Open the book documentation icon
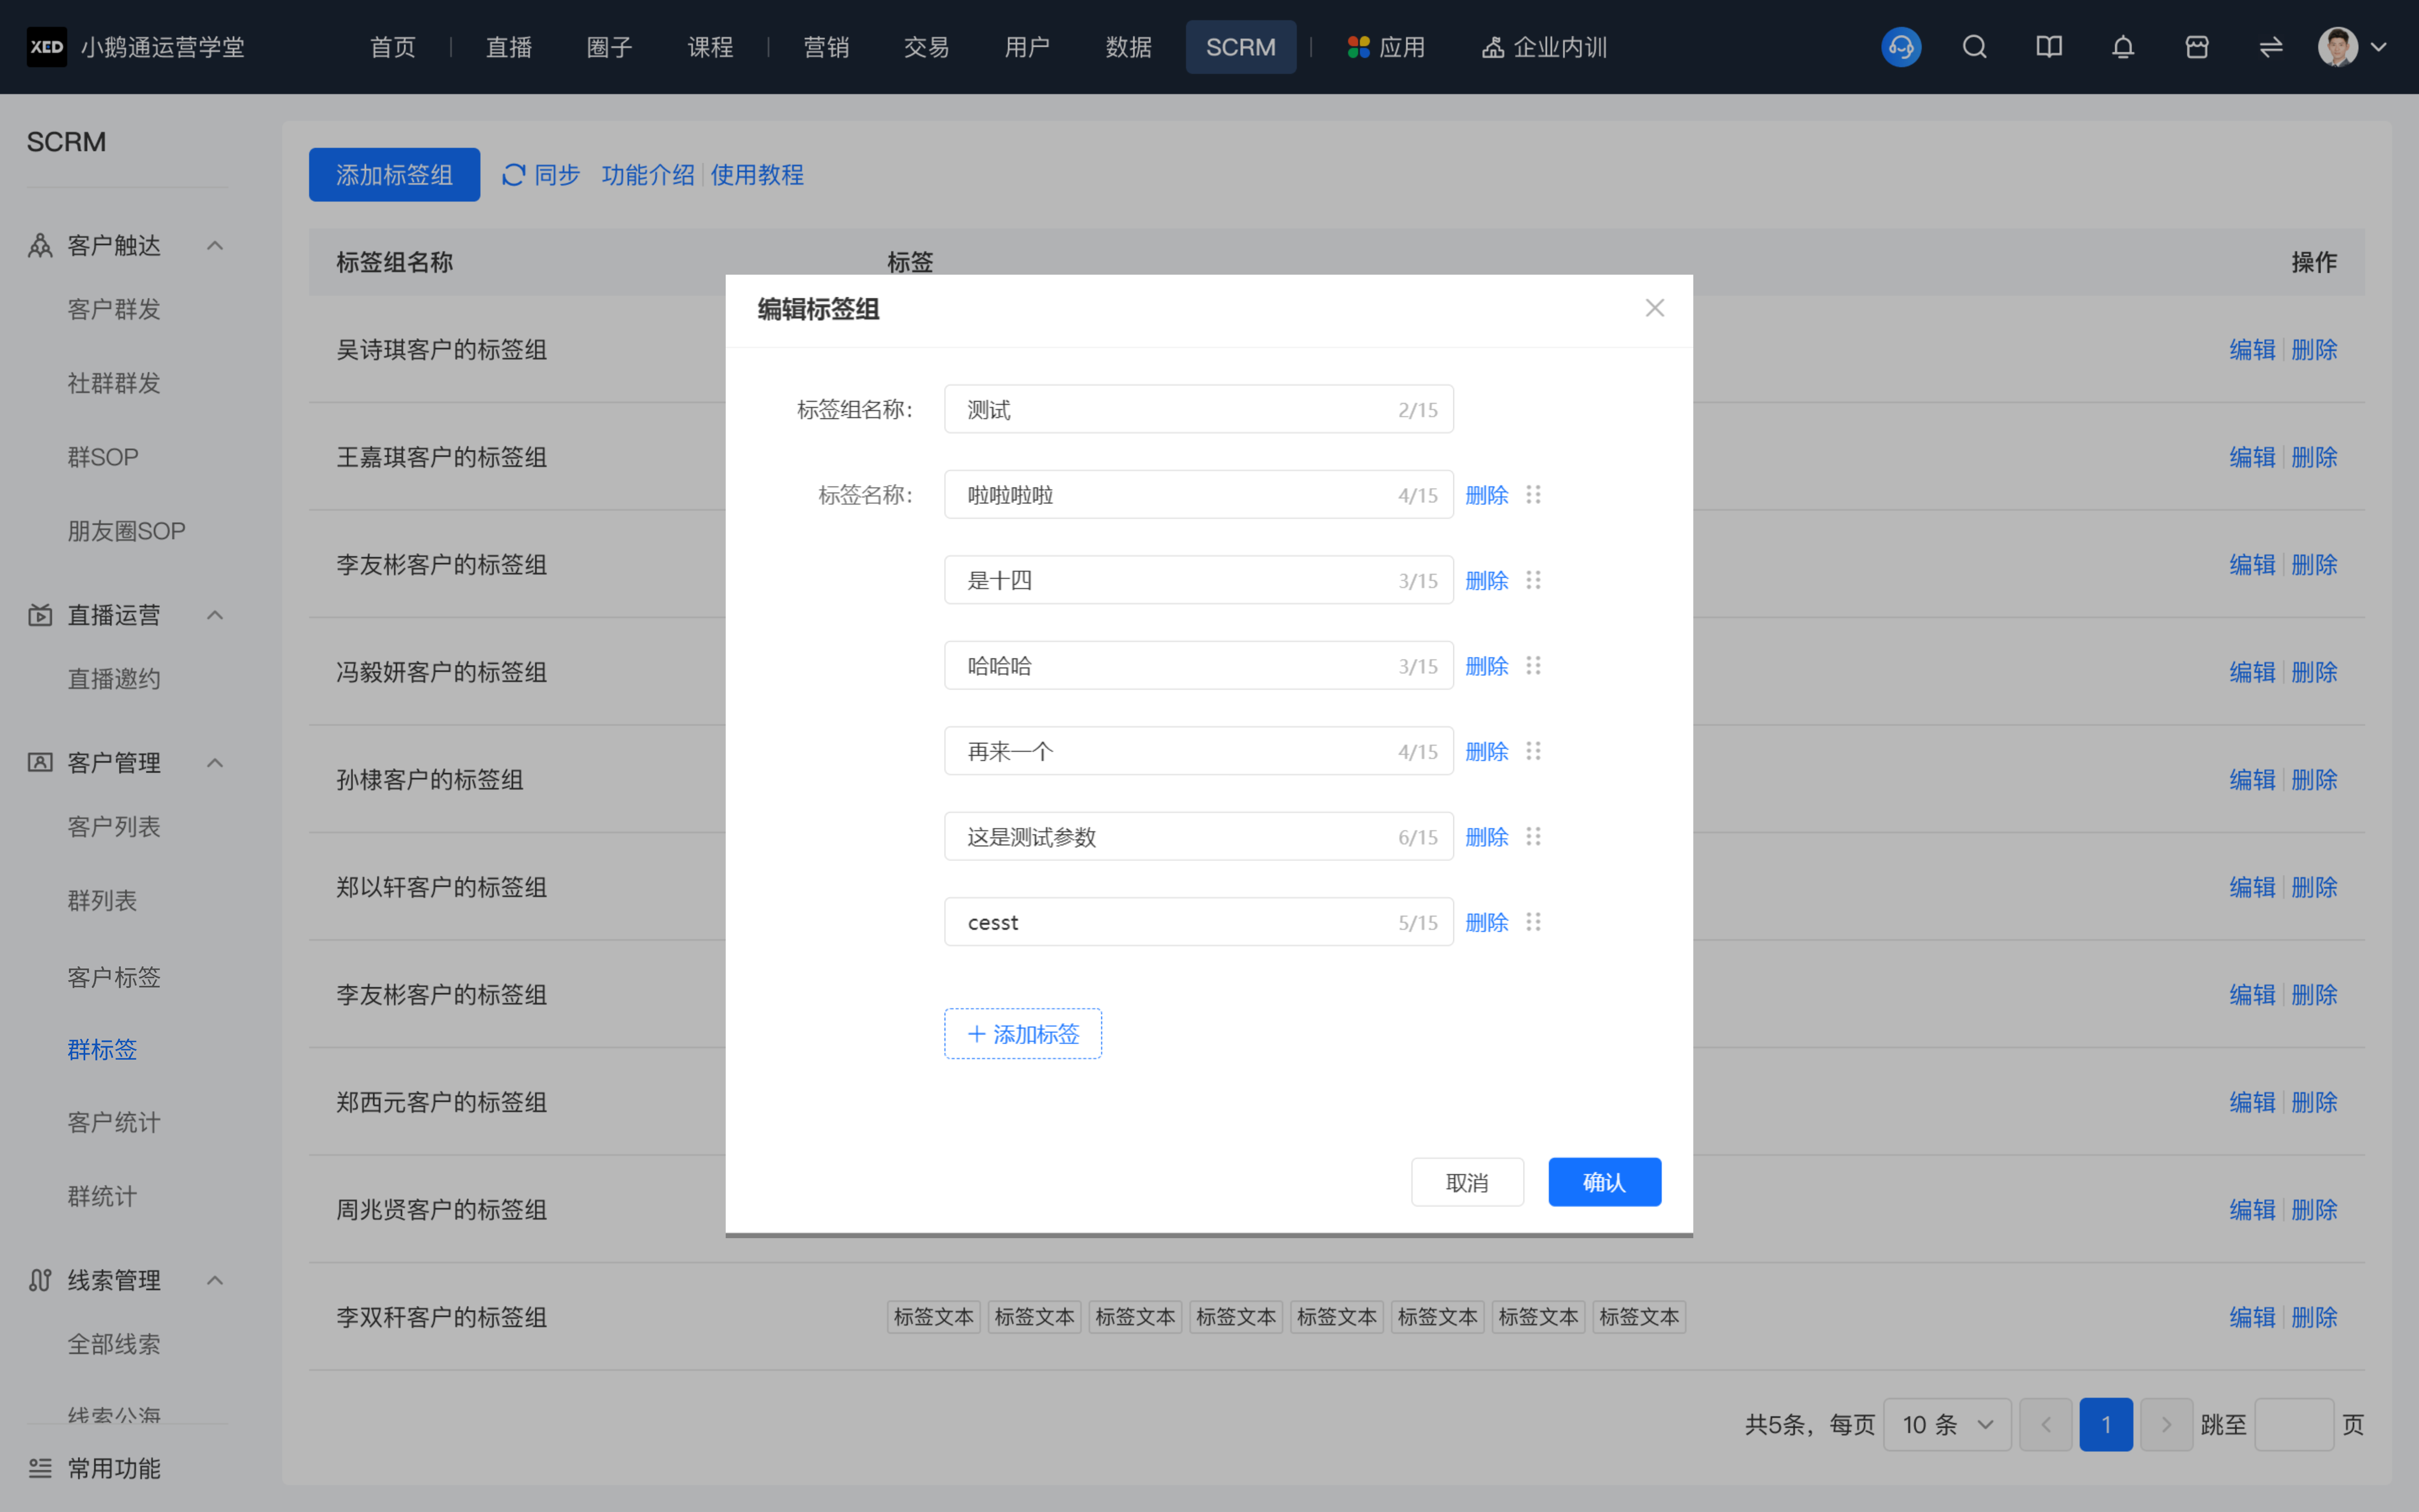This screenshot has height=1512, width=2419. (x=2048, y=47)
